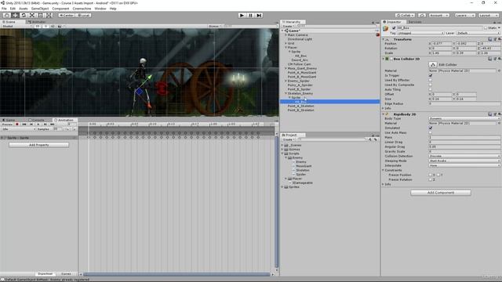Open the GameObject menu

pyautogui.click(x=40, y=9)
